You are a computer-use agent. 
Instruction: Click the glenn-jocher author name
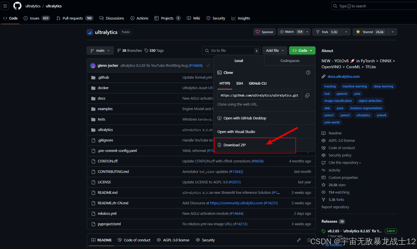click(x=108, y=66)
